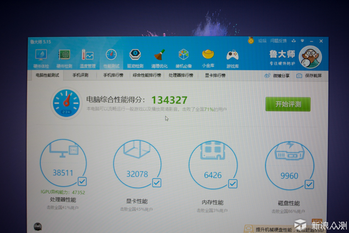Close the 鲁大师 window
Viewport: 349px width, 233px height.
coord(321,41)
